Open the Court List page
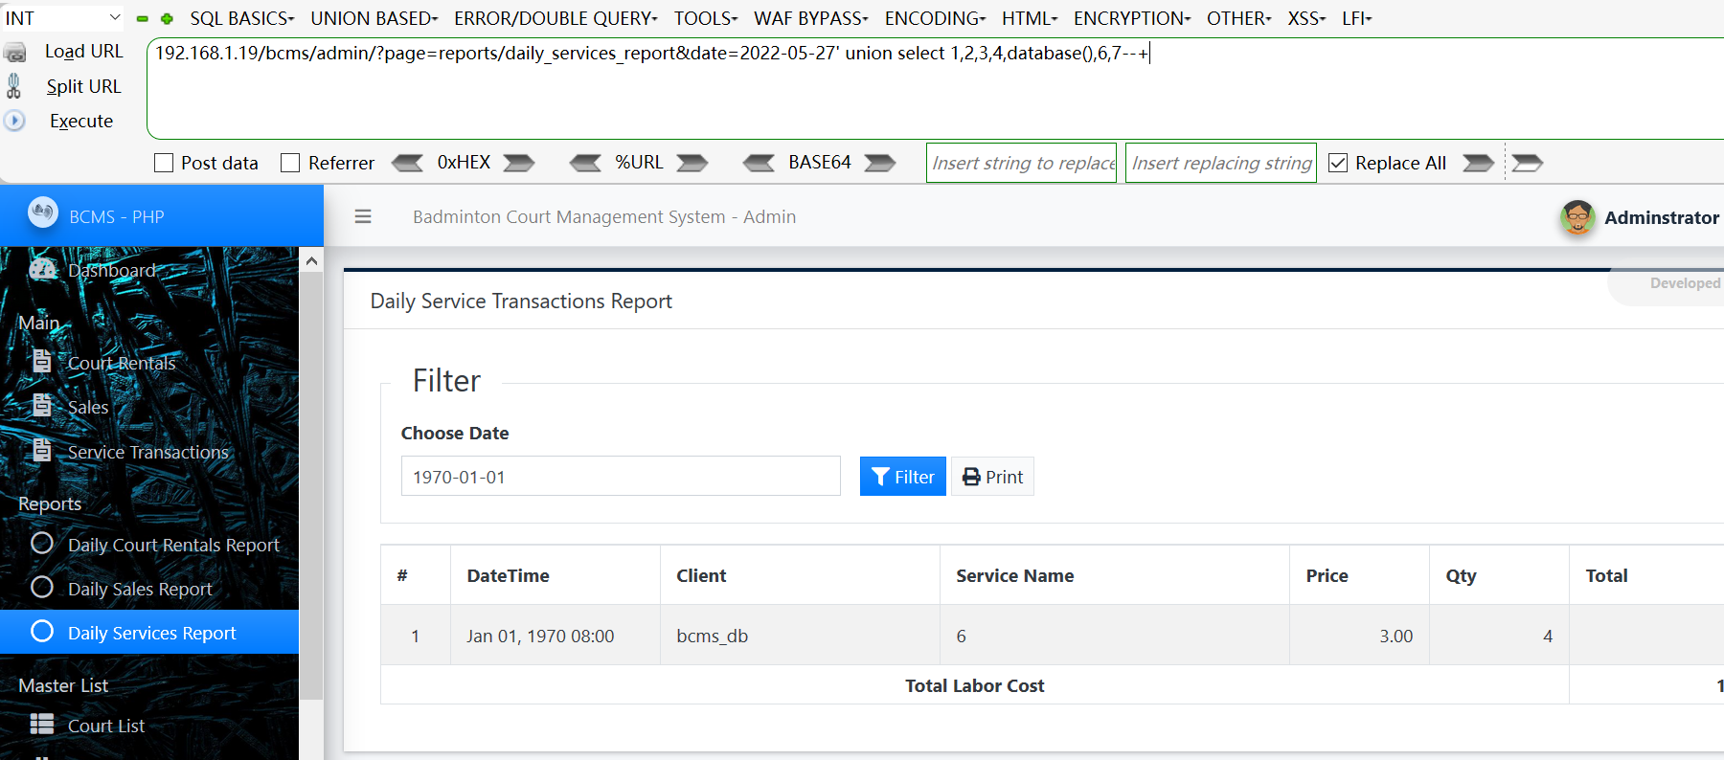Image resolution: width=1724 pixels, height=760 pixels. (x=106, y=726)
